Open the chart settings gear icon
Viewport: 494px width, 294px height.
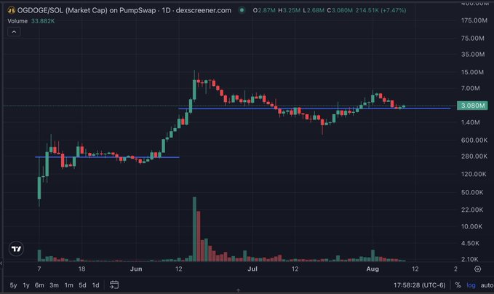[477, 269]
